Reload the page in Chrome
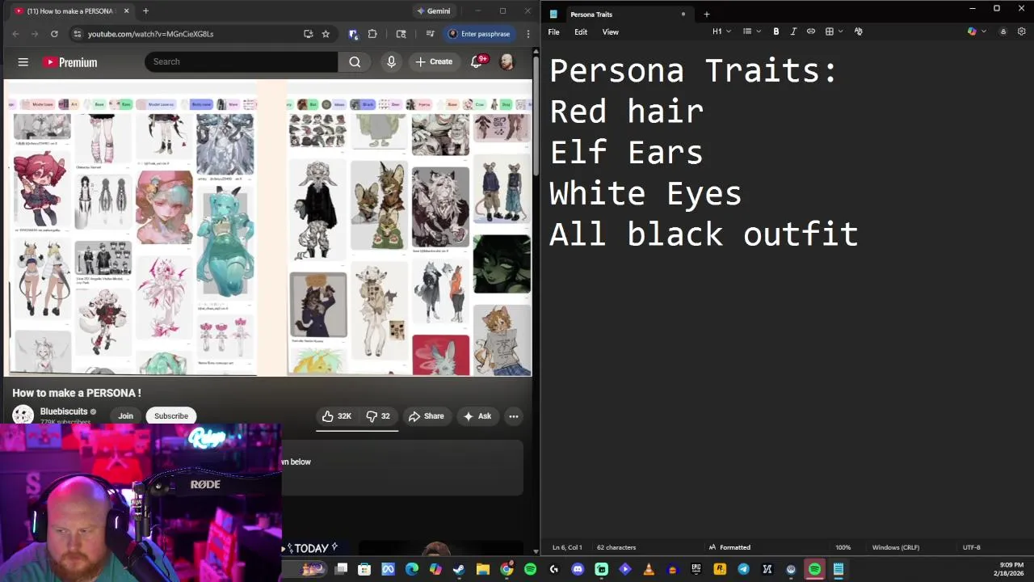This screenshot has width=1034, height=582. pos(54,34)
